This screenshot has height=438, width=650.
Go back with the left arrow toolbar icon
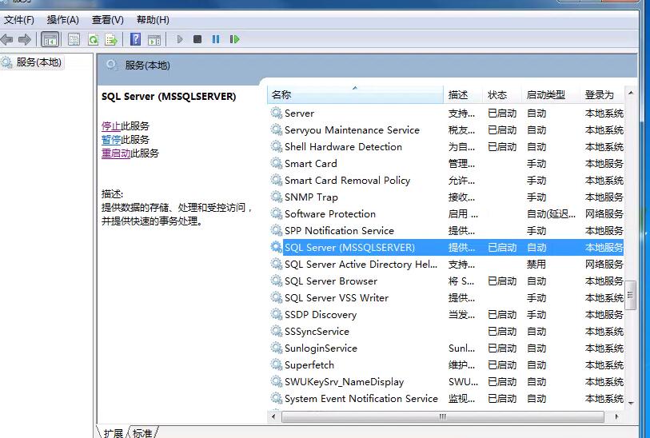click(6, 40)
